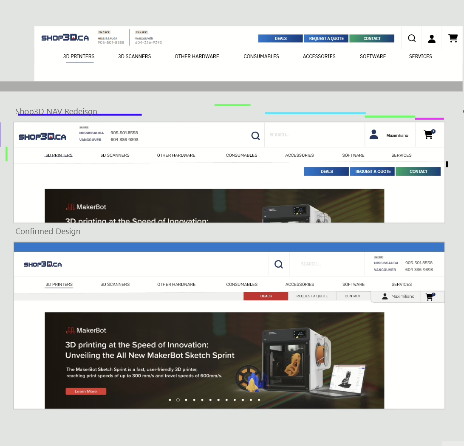
Task: Select OTHER HARDWARE in Confirmed Design nav
Action: pos(176,285)
